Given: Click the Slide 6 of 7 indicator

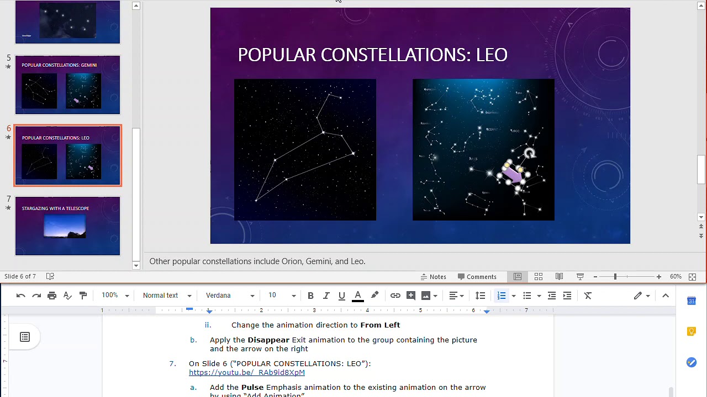Looking at the screenshot, I should (x=20, y=277).
